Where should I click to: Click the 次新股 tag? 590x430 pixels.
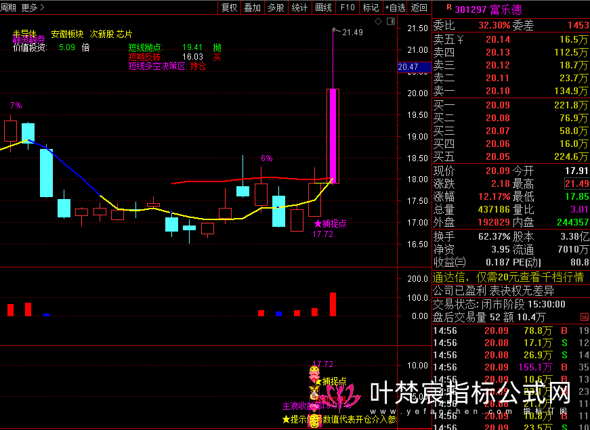coord(102,35)
